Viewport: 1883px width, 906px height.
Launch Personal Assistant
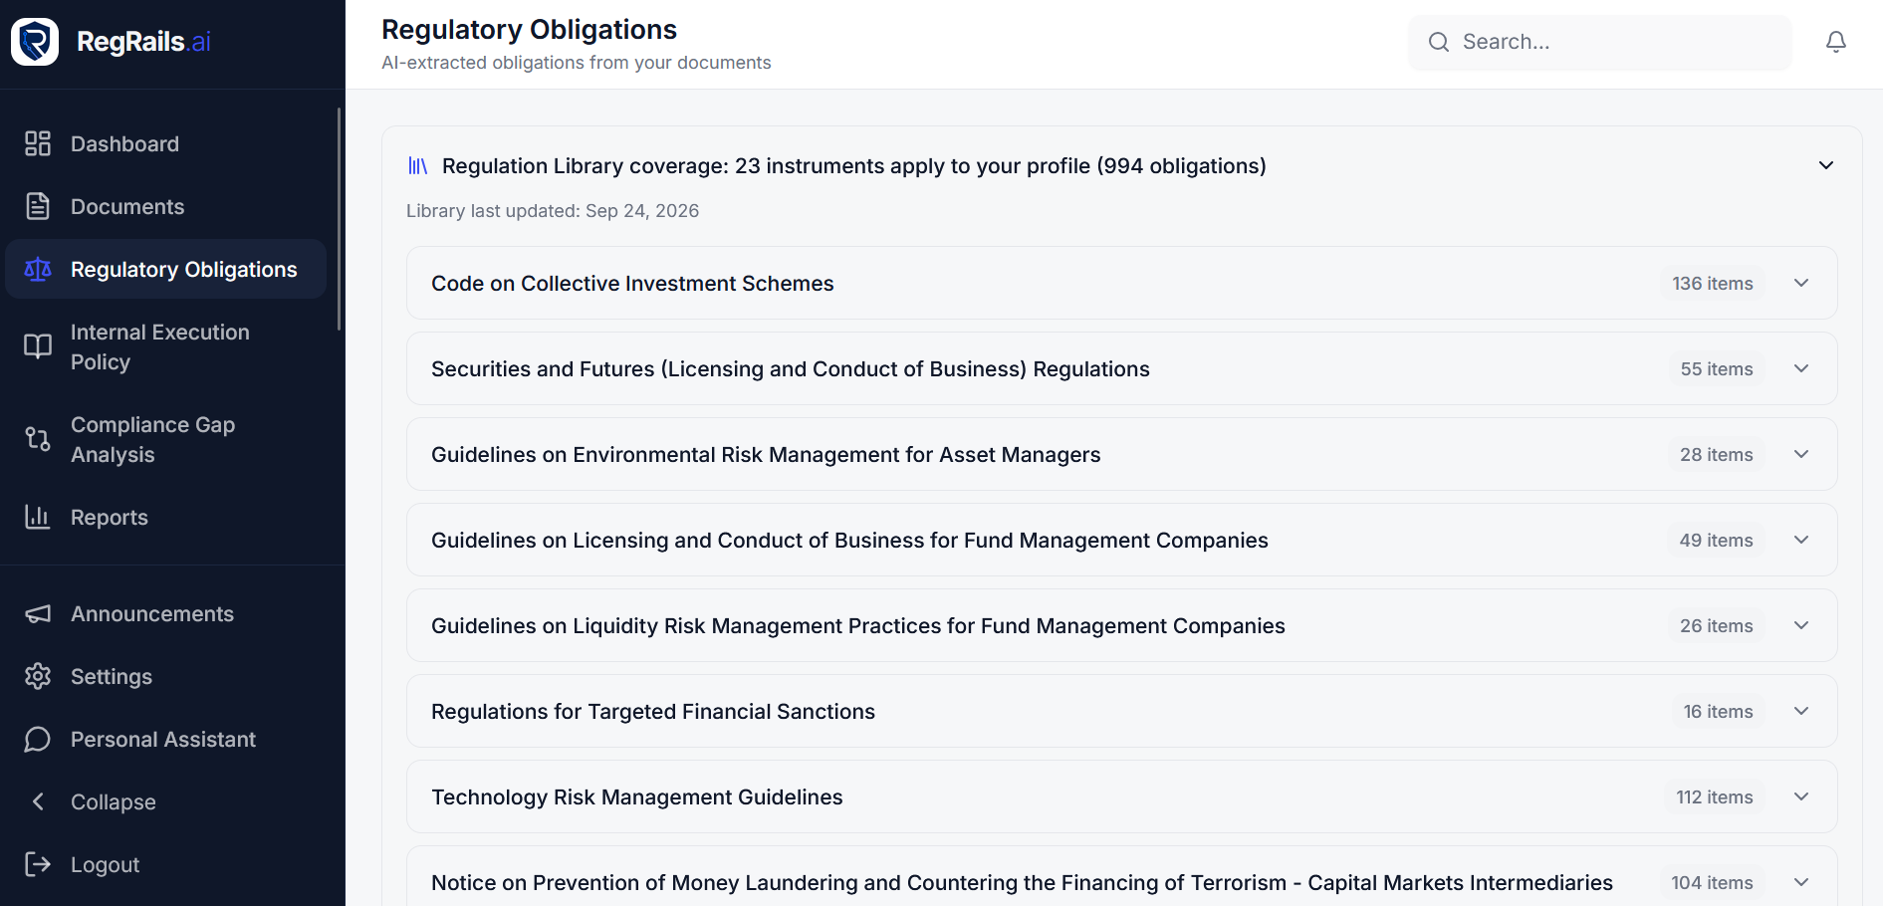(163, 739)
